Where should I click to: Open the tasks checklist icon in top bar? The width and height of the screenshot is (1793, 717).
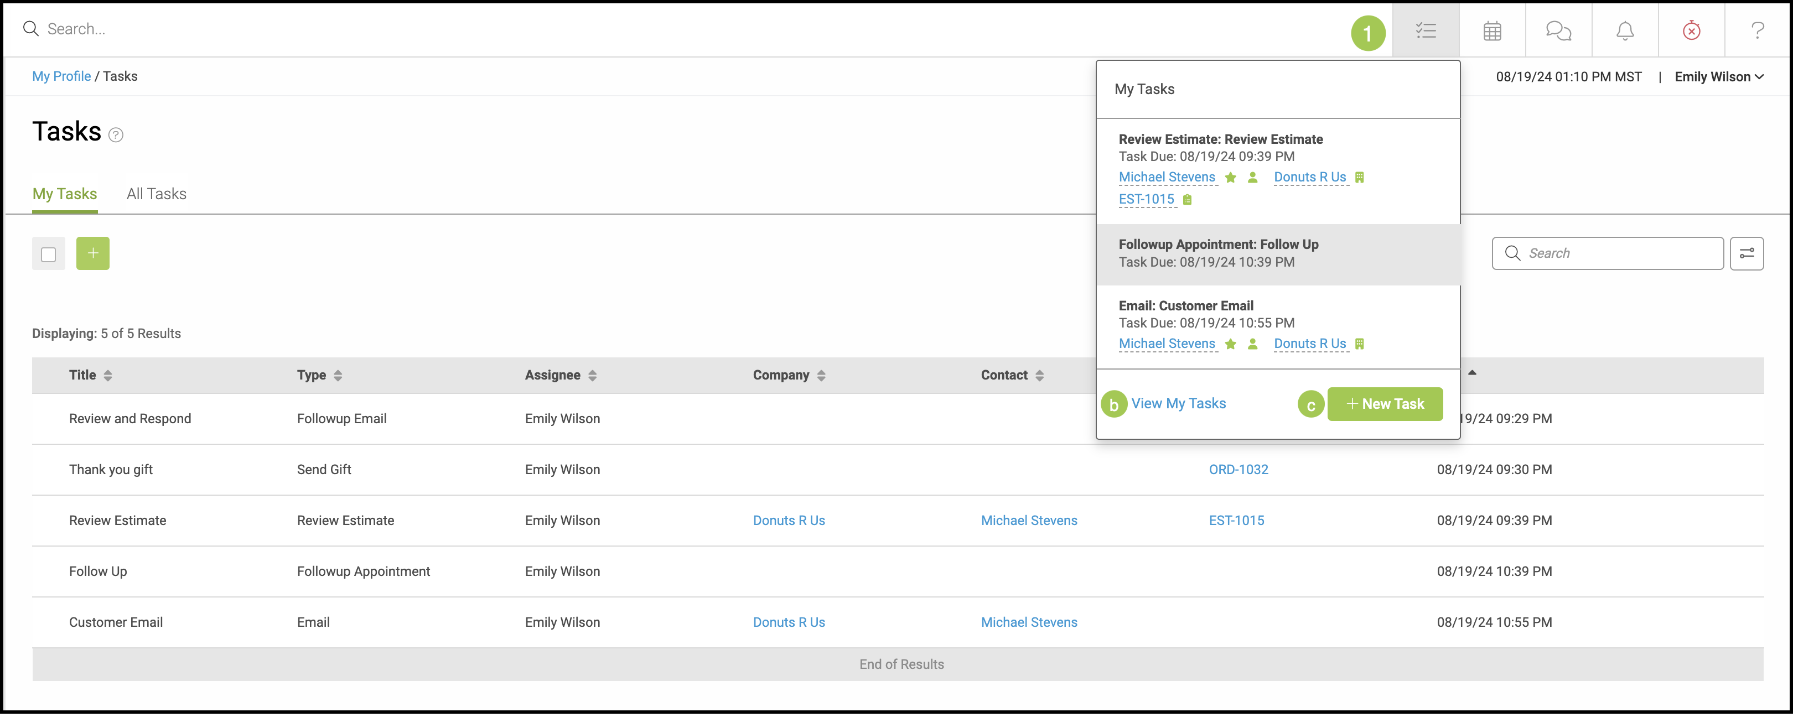(1426, 30)
